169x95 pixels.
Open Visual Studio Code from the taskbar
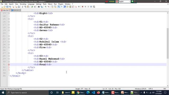[93, 93]
